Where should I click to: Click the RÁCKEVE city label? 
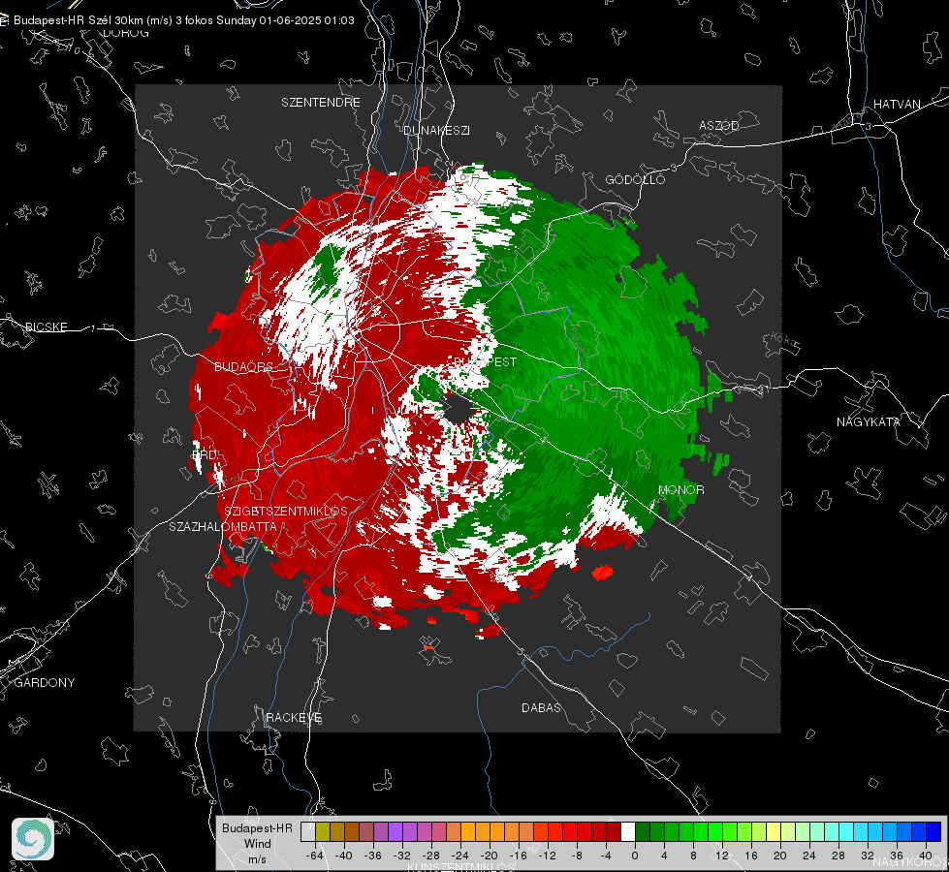294,718
